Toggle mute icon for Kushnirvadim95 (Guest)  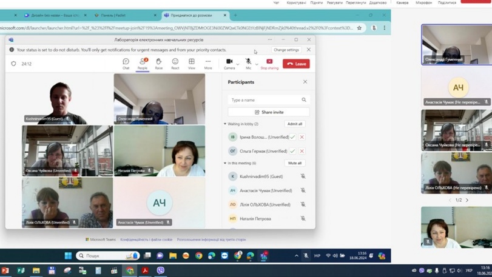click(303, 176)
